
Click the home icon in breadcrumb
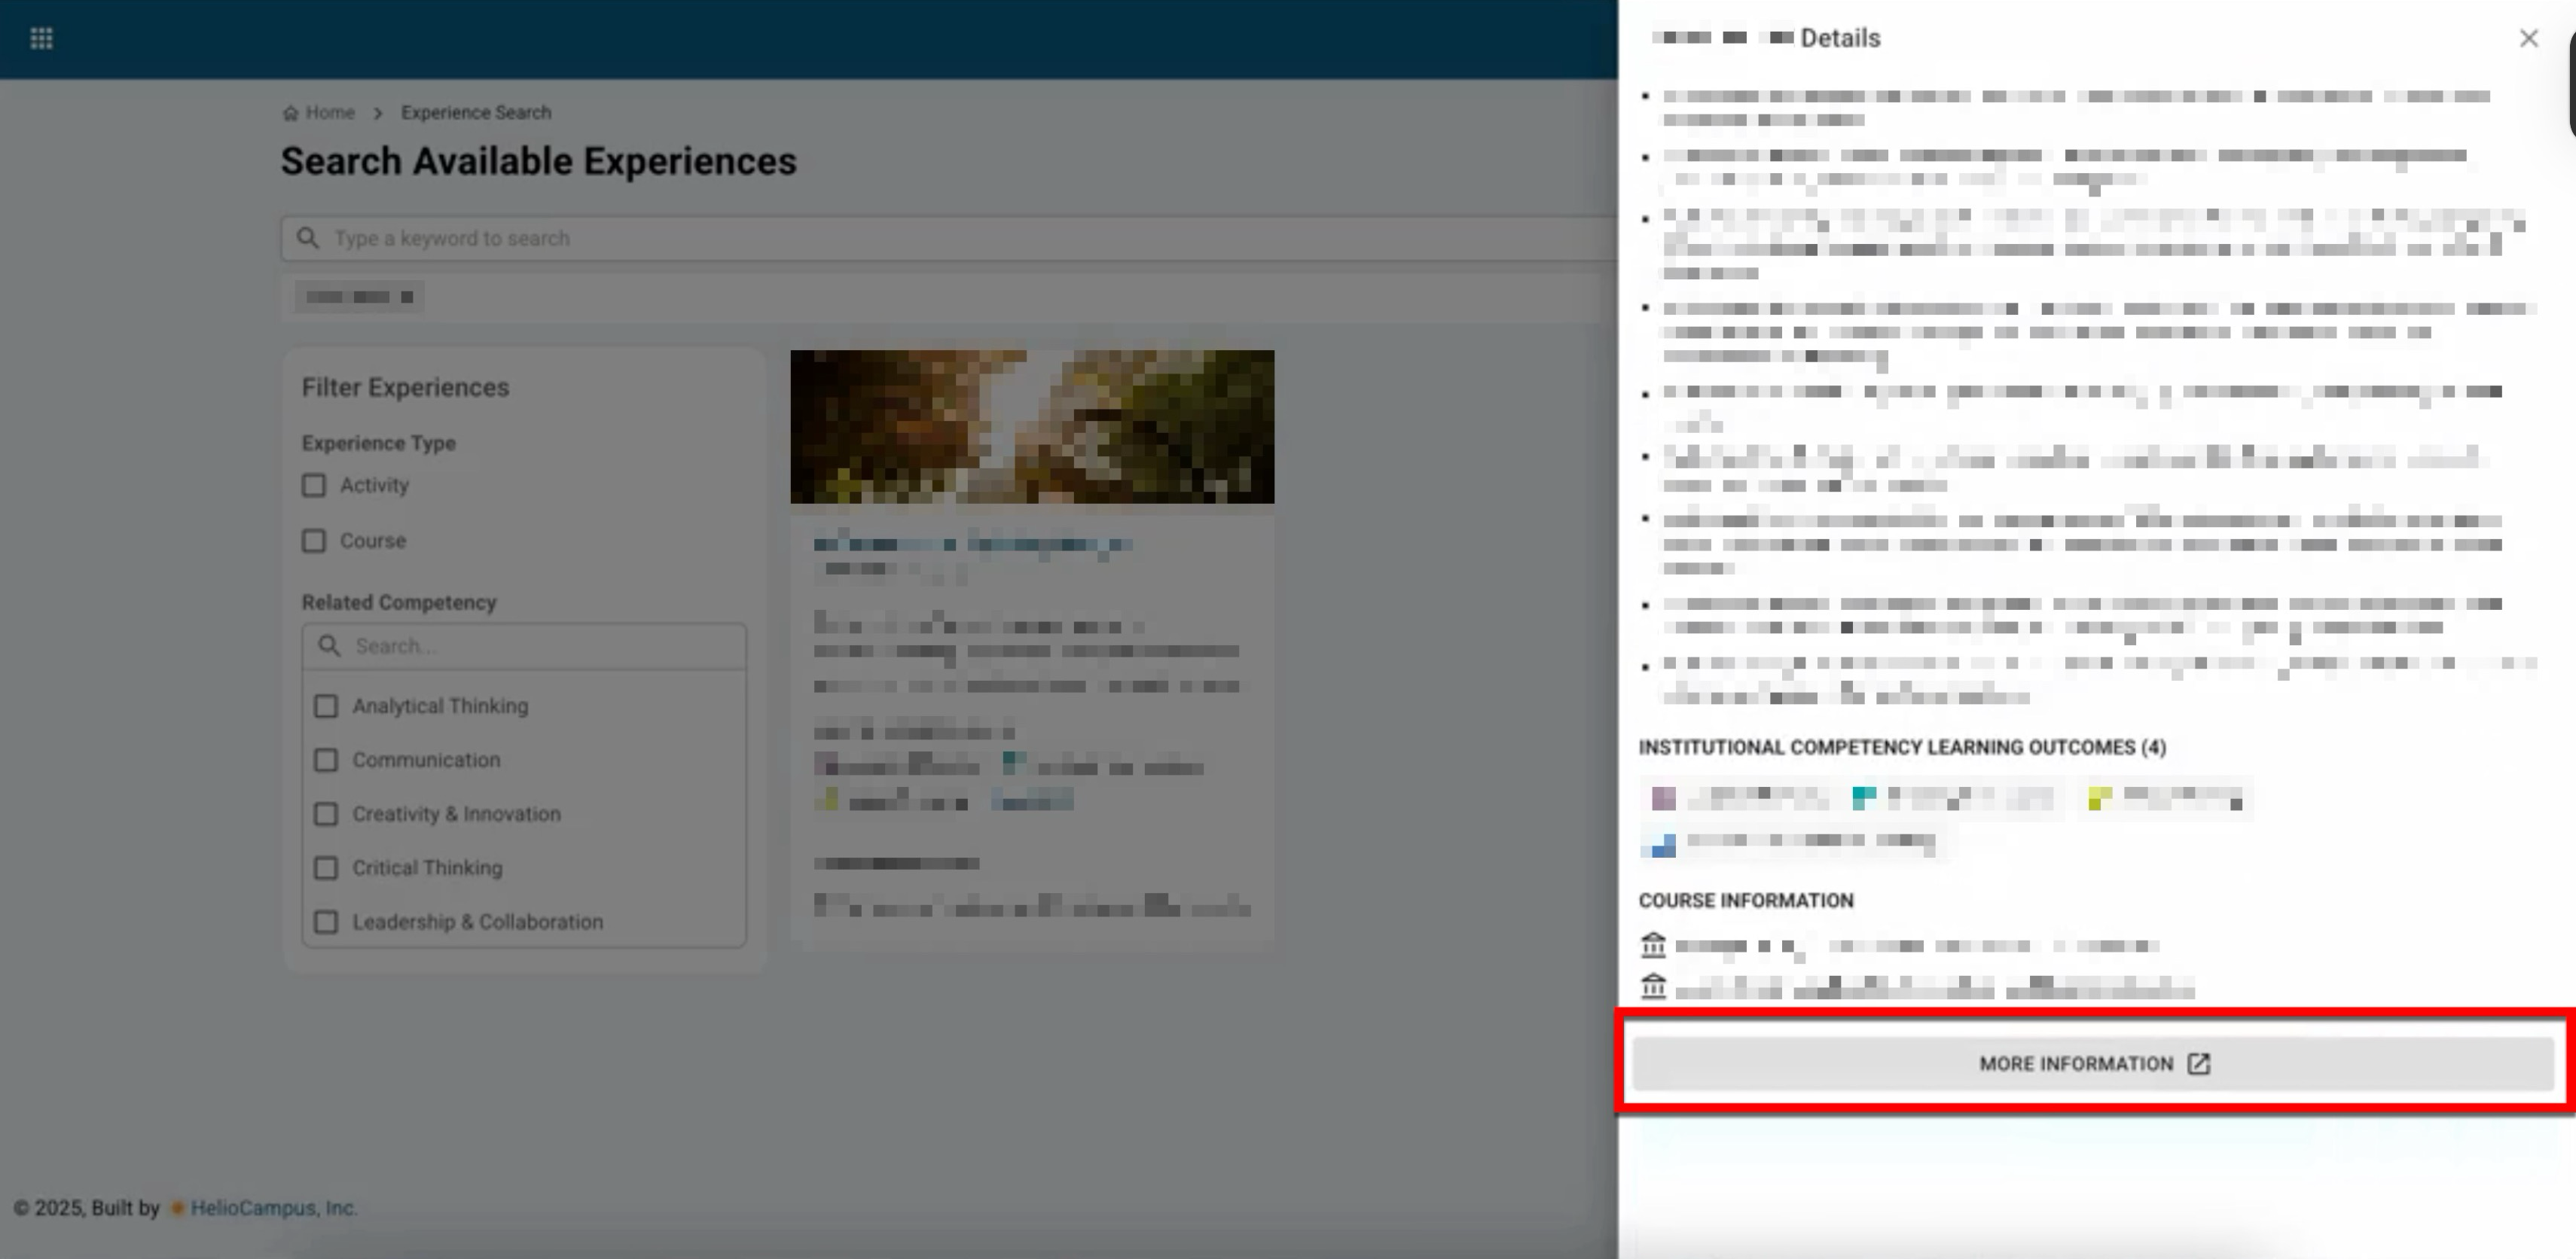(290, 113)
